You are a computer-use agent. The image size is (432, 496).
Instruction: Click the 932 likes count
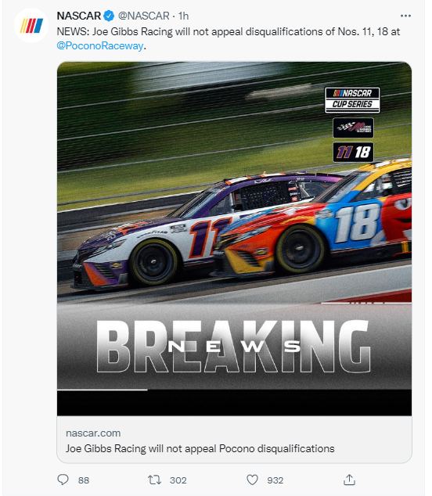coord(275,480)
